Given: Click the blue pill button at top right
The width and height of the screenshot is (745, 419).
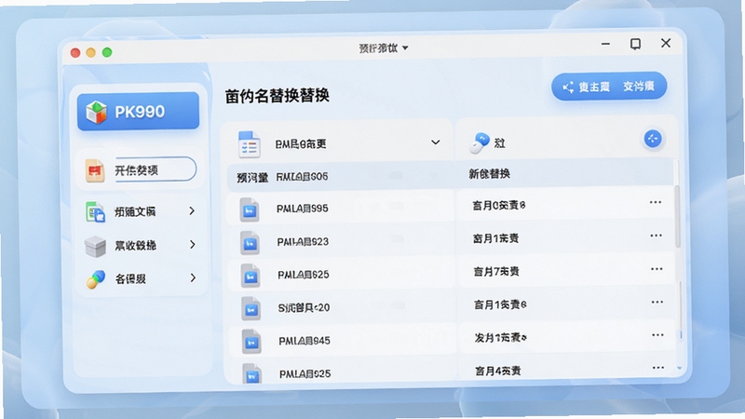Looking at the screenshot, I should click(609, 87).
